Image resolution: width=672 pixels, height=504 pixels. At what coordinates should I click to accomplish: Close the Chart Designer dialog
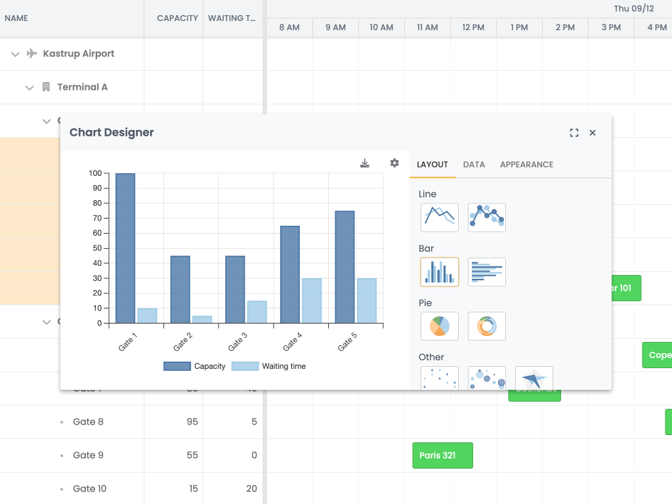coord(593,133)
